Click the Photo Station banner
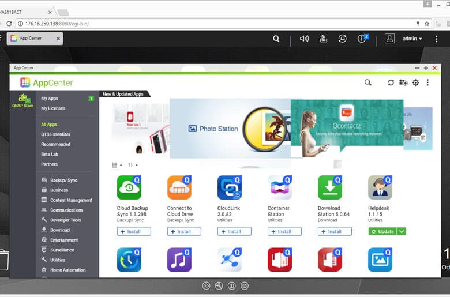The width and height of the screenshot is (450, 297). (x=230, y=128)
